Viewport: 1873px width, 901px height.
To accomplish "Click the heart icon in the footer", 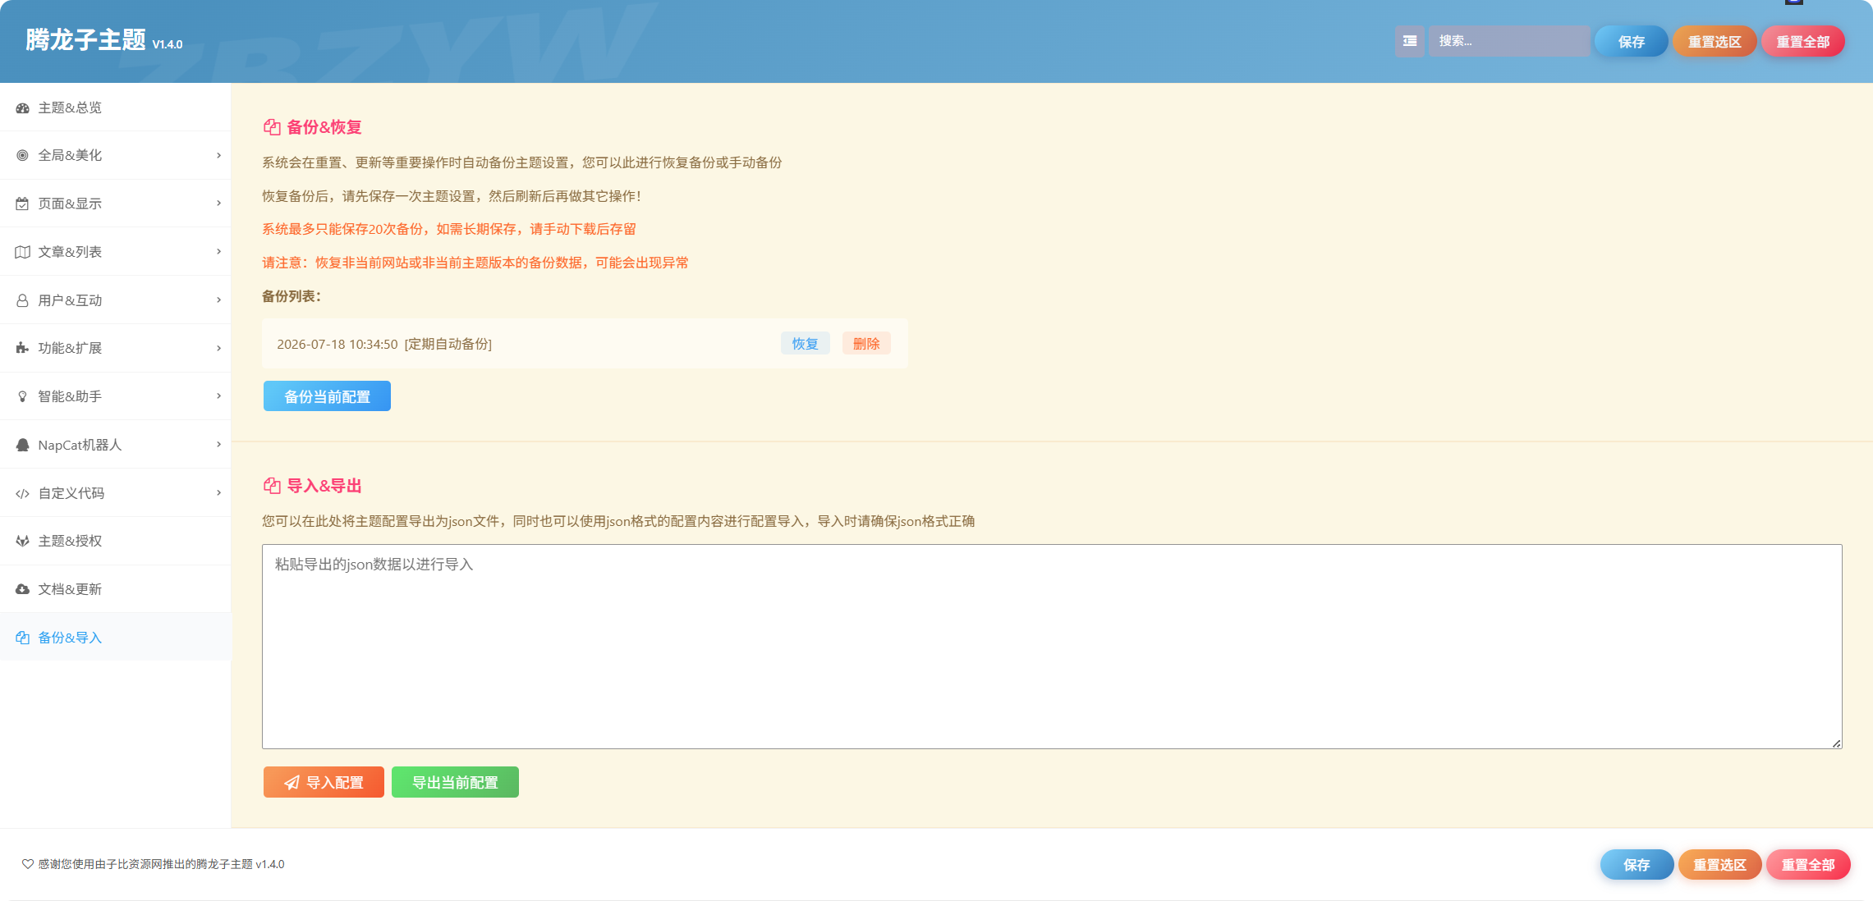I will click(27, 864).
